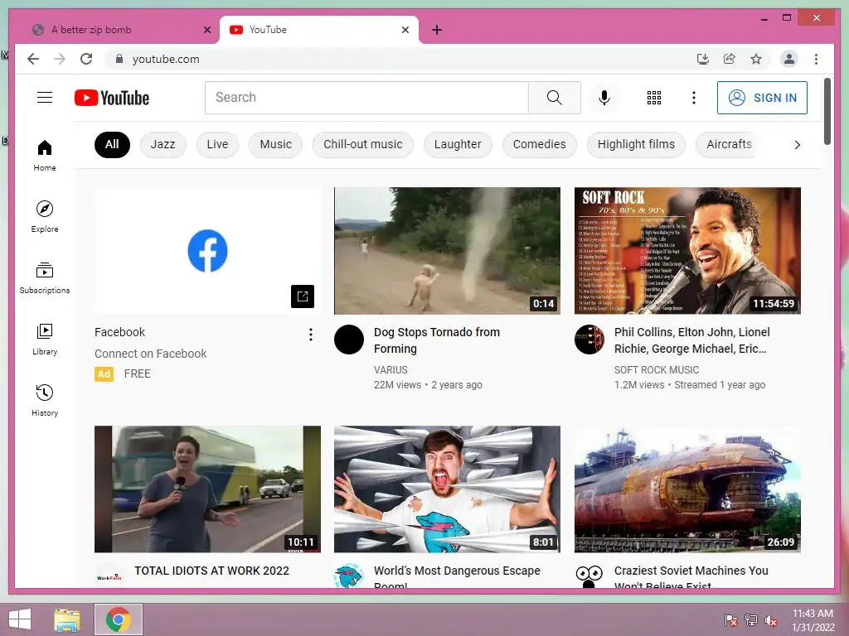Close the A better zip bomb tab
The width and height of the screenshot is (849, 636).
point(206,30)
